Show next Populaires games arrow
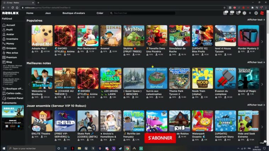This screenshot has width=269, height=151. coord(262,42)
